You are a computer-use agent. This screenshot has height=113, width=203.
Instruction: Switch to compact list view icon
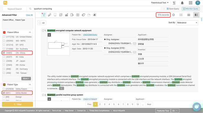point(181,15)
